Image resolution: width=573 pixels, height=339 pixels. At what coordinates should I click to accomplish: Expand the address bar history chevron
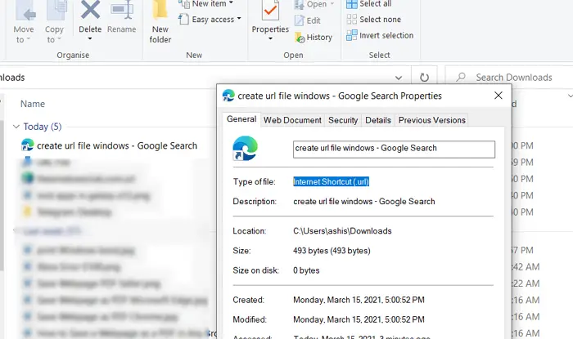399,78
